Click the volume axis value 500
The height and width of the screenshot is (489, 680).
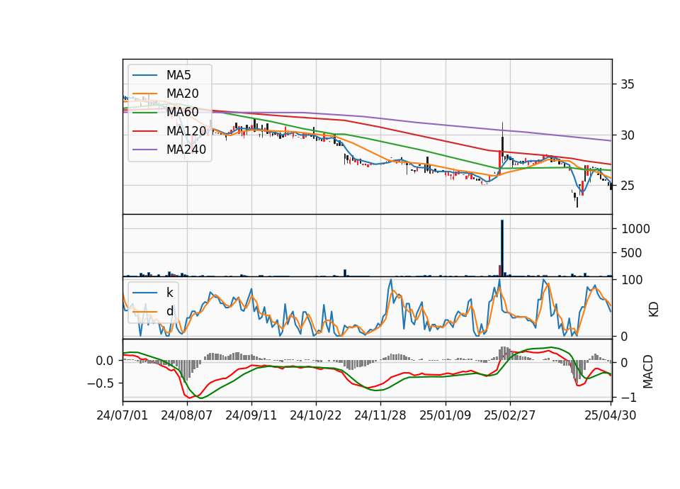pos(631,253)
